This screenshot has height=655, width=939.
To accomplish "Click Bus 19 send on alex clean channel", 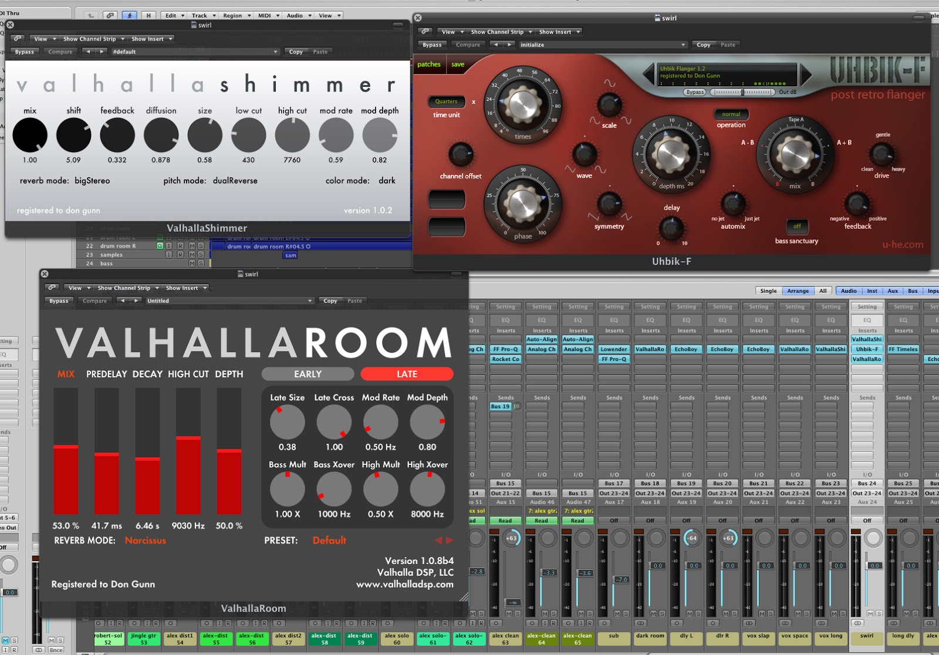I will point(501,406).
